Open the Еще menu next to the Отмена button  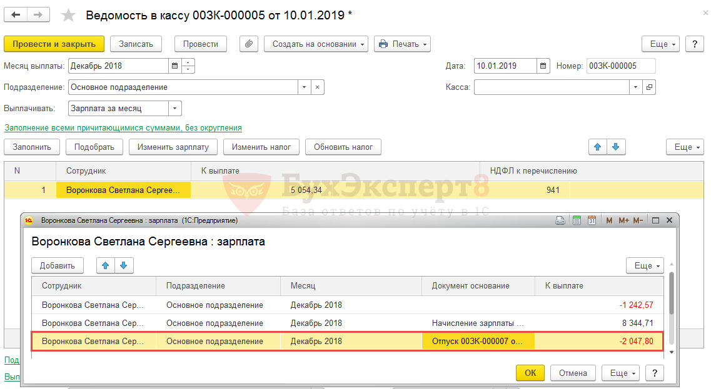[x=620, y=373]
